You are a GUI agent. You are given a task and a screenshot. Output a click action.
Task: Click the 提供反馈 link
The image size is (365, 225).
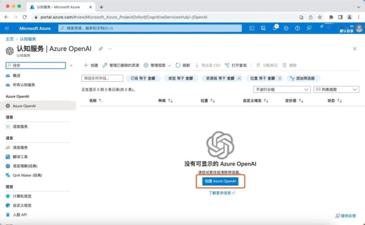coord(346,216)
